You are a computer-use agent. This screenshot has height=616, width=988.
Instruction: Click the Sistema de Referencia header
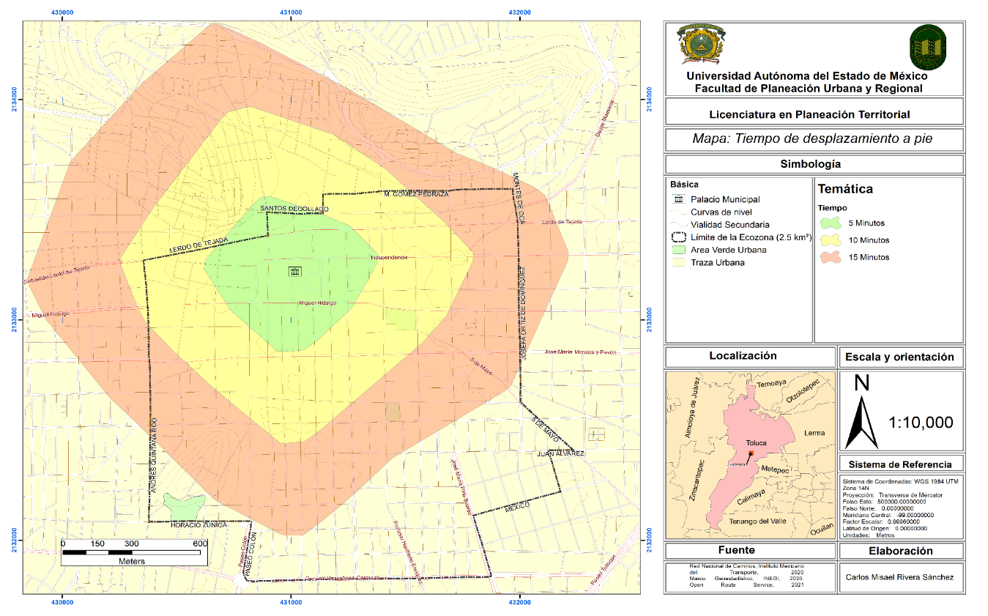point(899,464)
